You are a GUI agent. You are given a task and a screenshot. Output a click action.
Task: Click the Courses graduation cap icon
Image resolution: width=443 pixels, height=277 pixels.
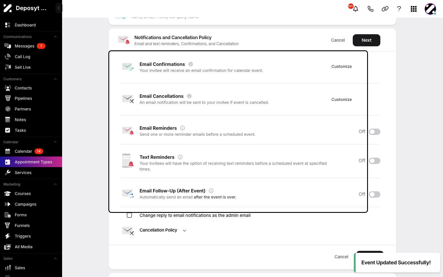tap(8, 194)
